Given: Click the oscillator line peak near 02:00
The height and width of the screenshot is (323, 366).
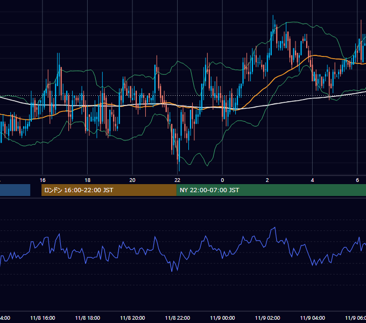Looking at the screenshot, I should click(x=275, y=228).
